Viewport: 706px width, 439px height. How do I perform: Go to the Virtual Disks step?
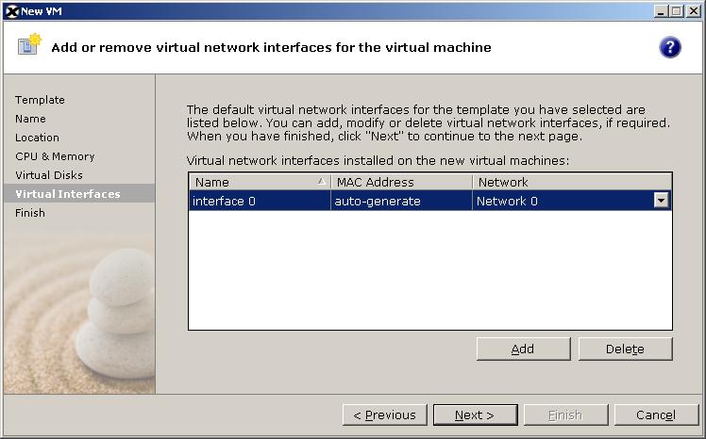pyautogui.click(x=49, y=175)
